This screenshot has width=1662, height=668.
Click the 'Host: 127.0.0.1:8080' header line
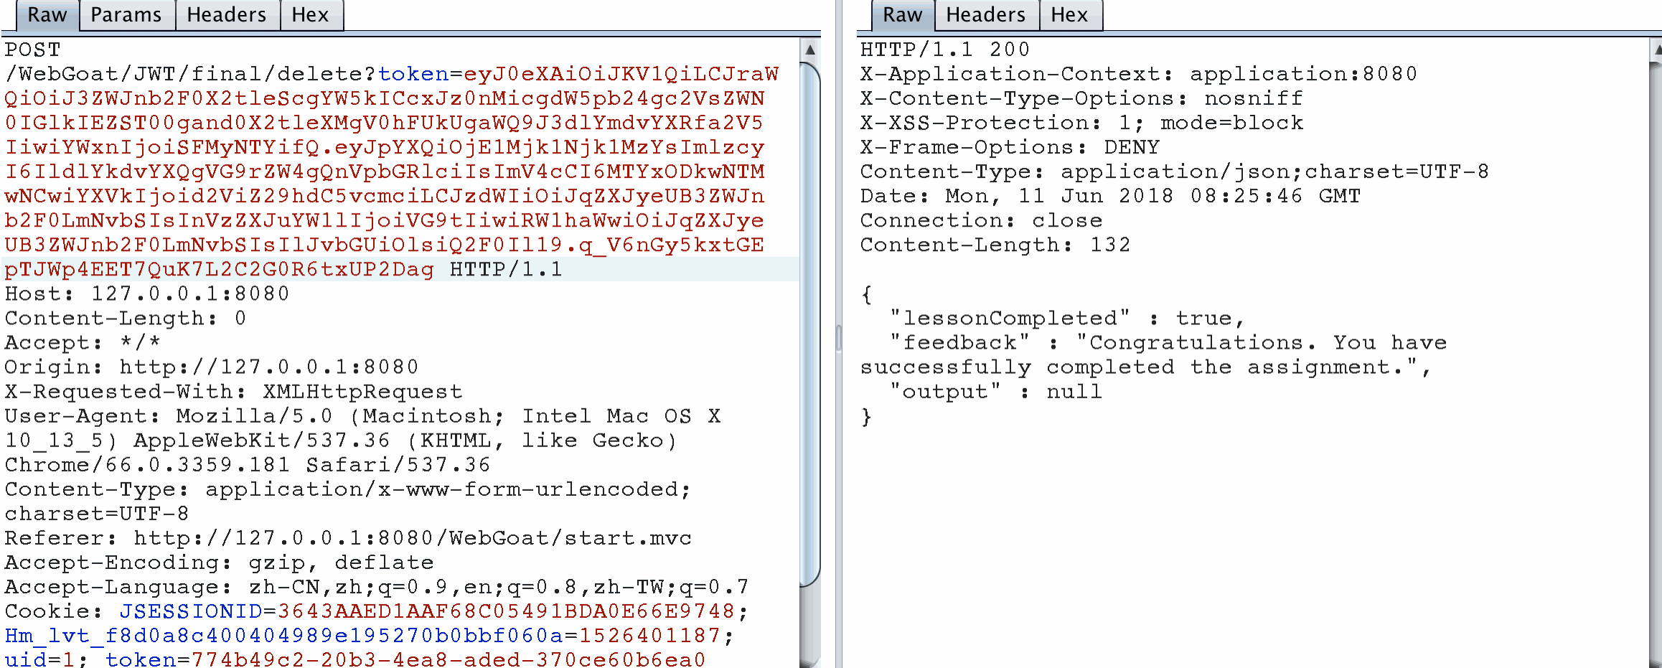[147, 294]
